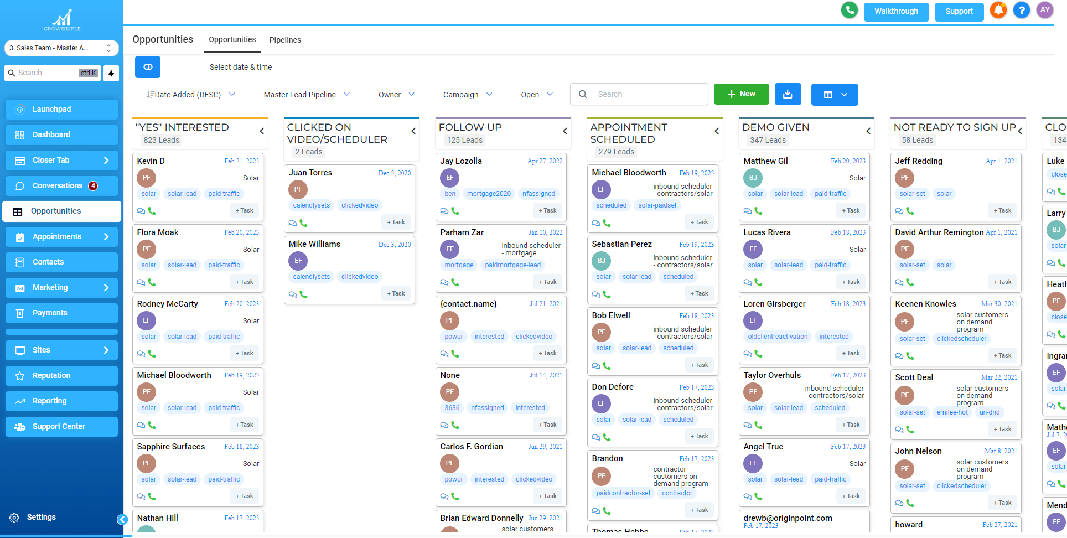Collapse the sidebar with the arrow button

point(122,519)
